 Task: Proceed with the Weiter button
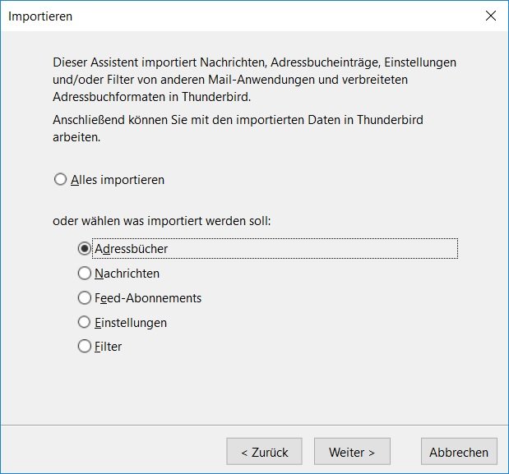coord(352,452)
